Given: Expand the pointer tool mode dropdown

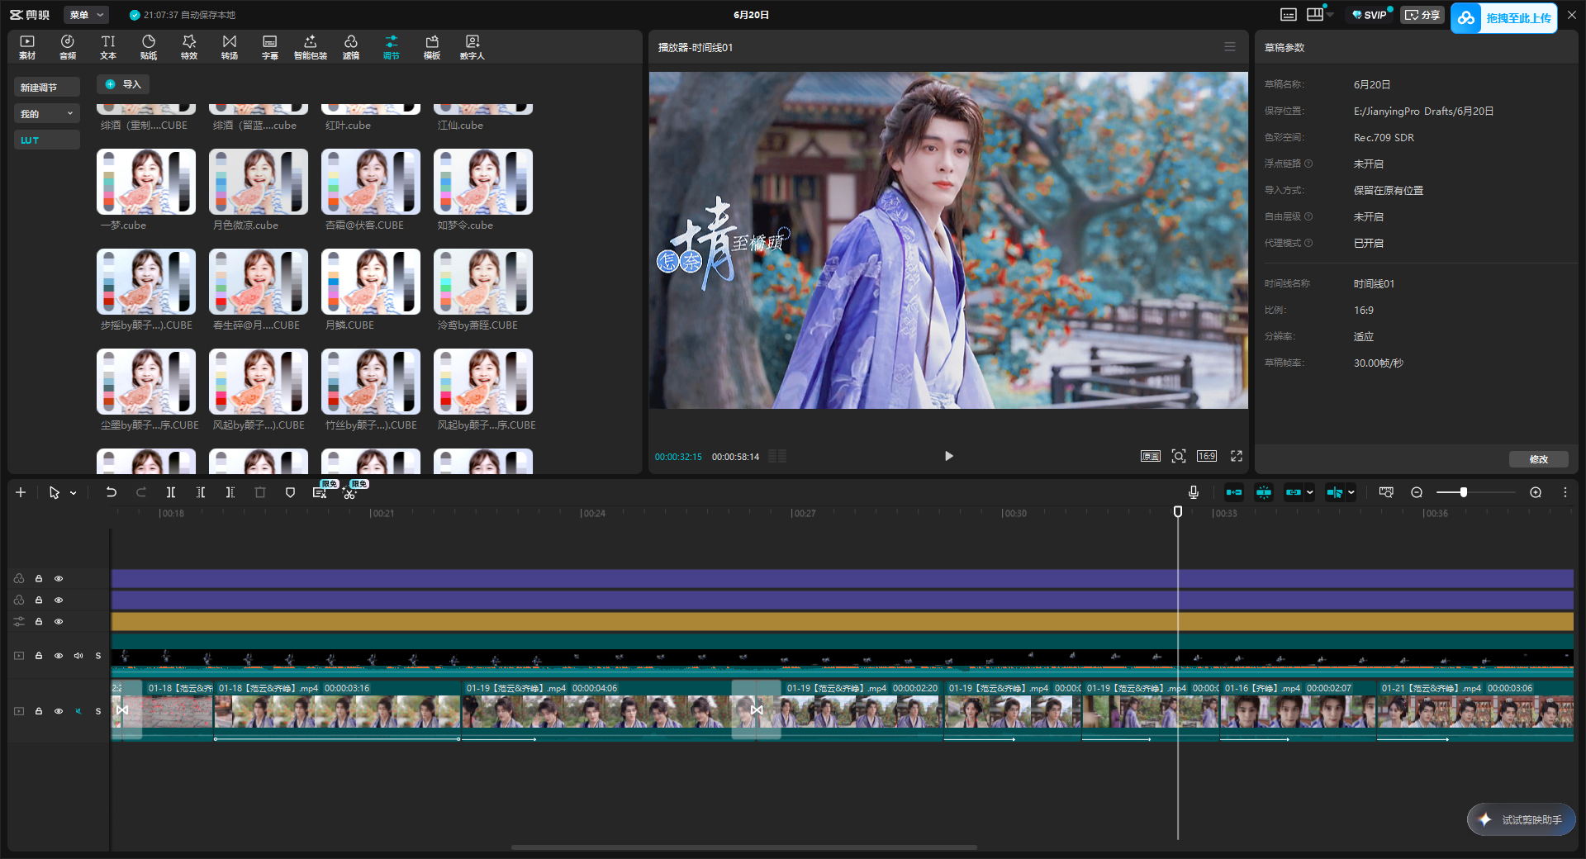Looking at the screenshot, I should coord(74,493).
